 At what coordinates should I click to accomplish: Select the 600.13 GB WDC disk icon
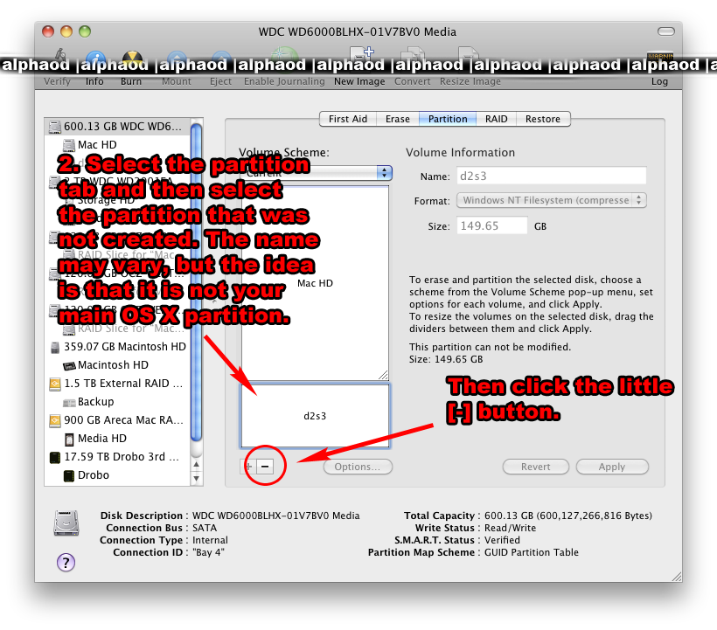[x=55, y=127]
